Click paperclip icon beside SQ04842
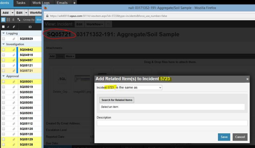 [x=14, y=50]
